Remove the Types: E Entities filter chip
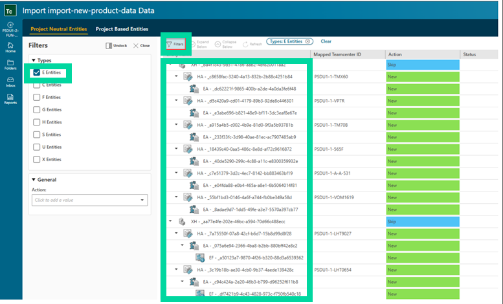The width and height of the screenshot is (503, 304). [x=308, y=41]
